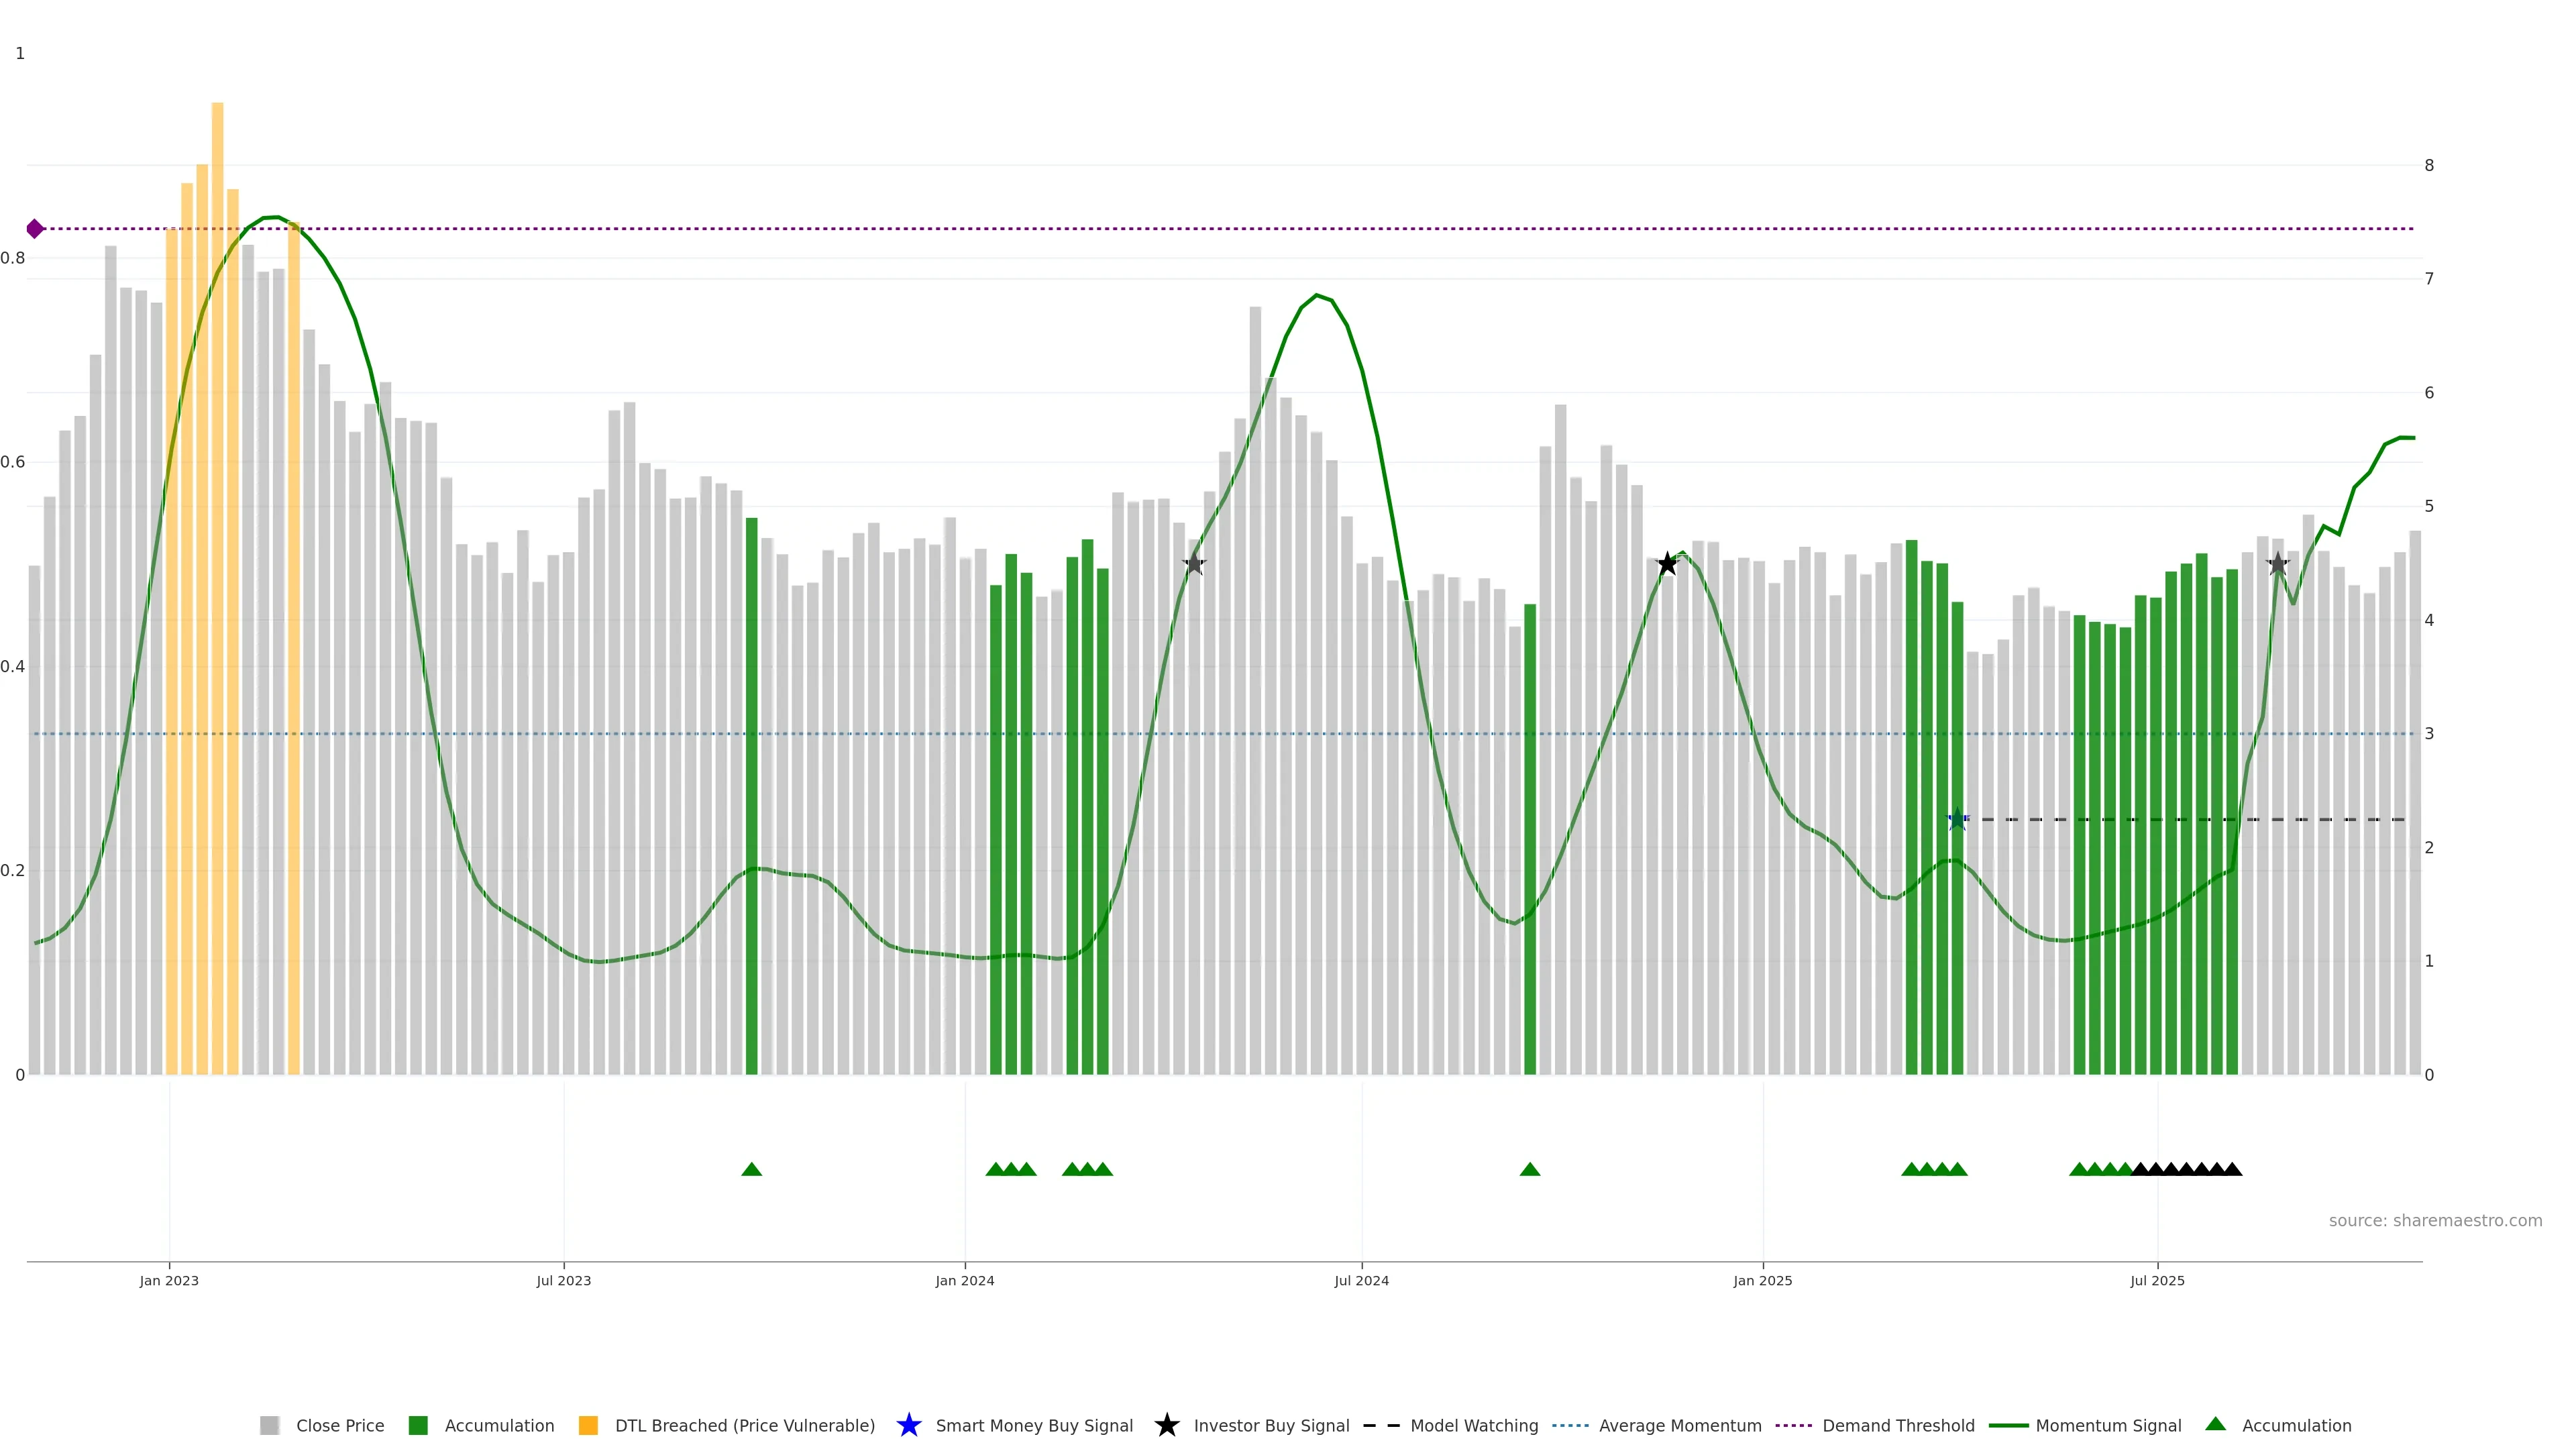Image resolution: width=2576 pixels, height=1449 pixels.
Task: Click the purple diamond Demand Threshold marker
Action: click(35, 229)
